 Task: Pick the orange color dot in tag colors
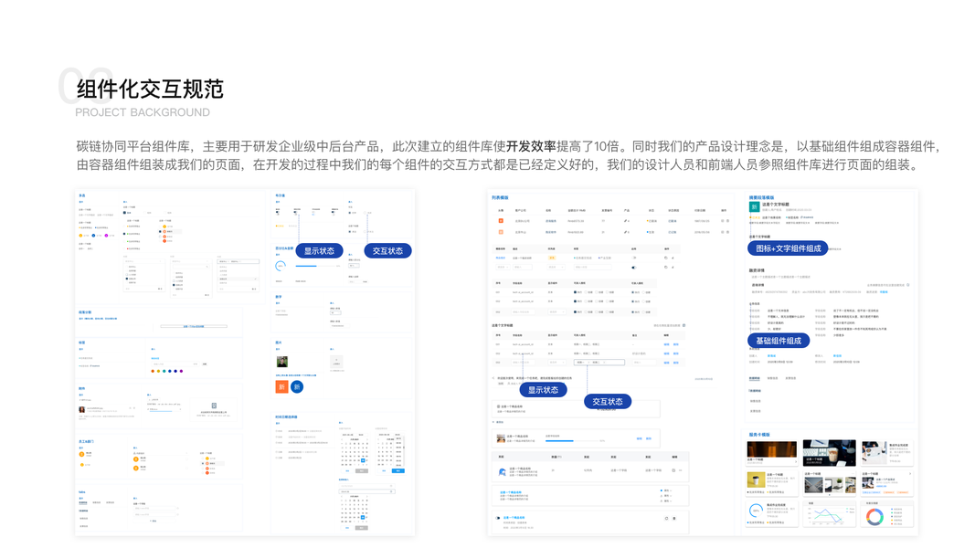(x=153, y=371)
